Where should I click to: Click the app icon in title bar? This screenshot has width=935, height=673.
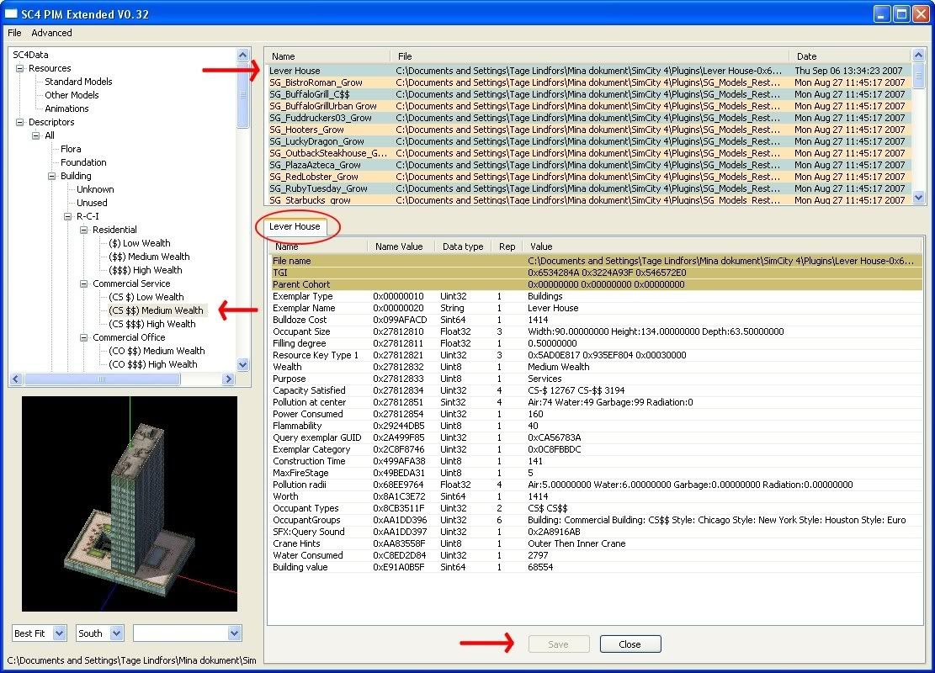[12, 14]
